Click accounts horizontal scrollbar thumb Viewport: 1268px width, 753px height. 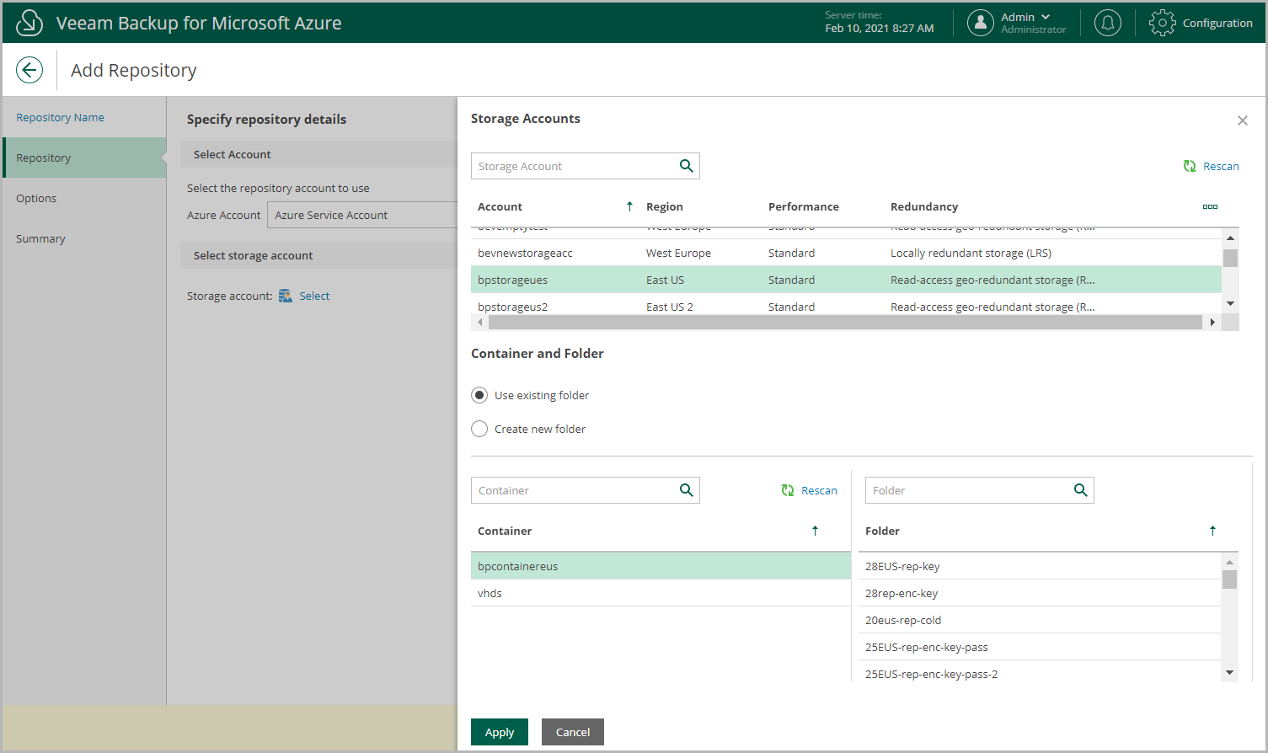point(845,322)
